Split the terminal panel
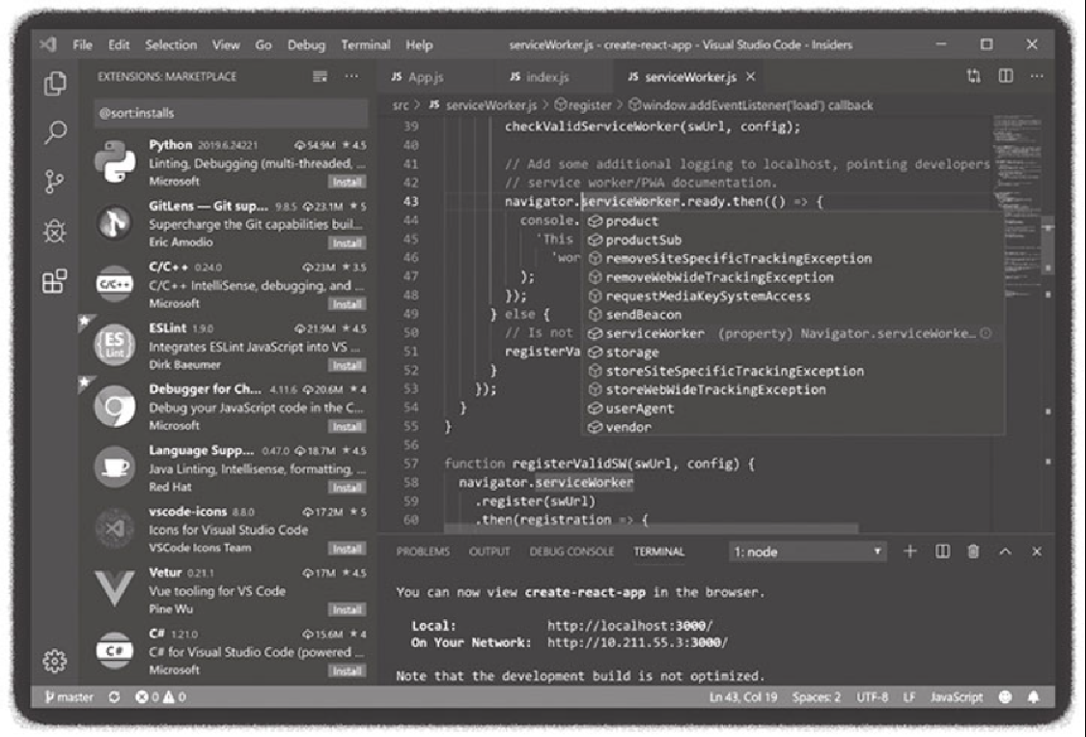Viewport: 1086px width, 737px height. point(942,552)
